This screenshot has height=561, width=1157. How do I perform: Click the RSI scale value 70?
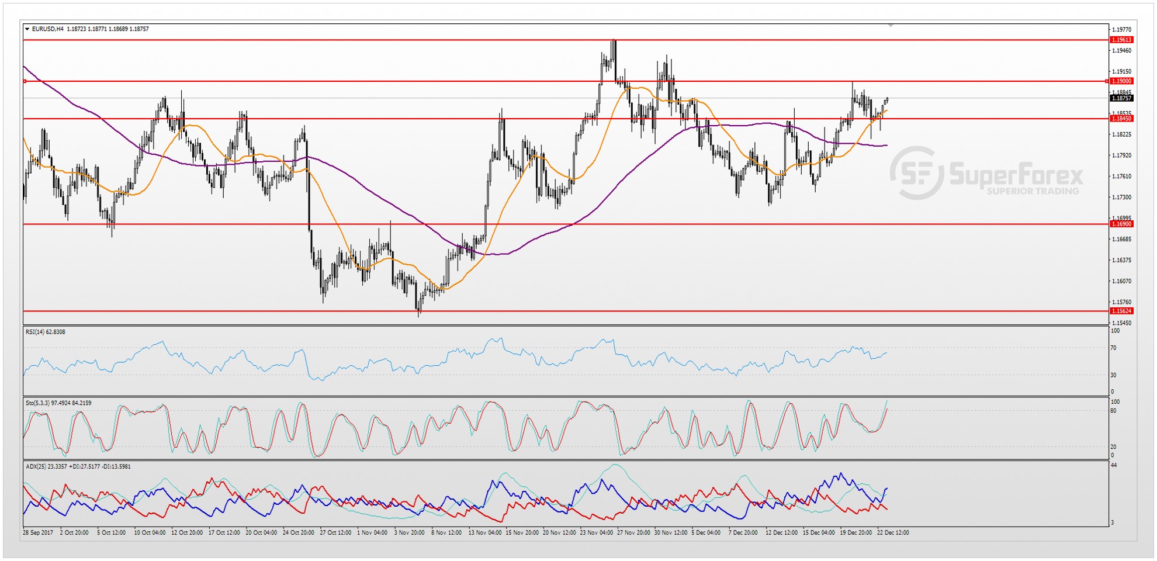click(x=1114, y=348)
